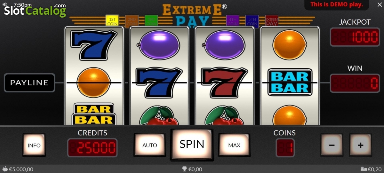384x173 pixels.
Task: Increase coins with plus button
Action: tap(361, 145)
